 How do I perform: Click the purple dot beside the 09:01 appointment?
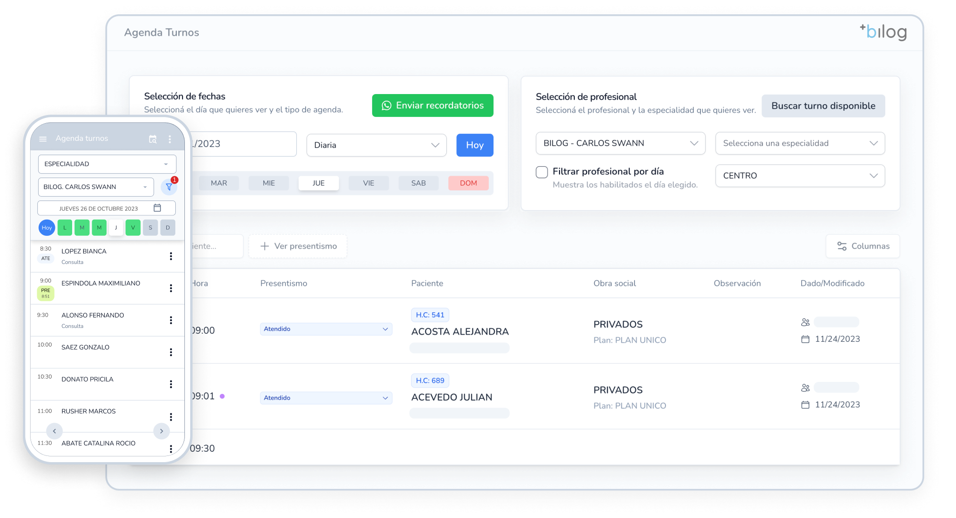(223, 397)
